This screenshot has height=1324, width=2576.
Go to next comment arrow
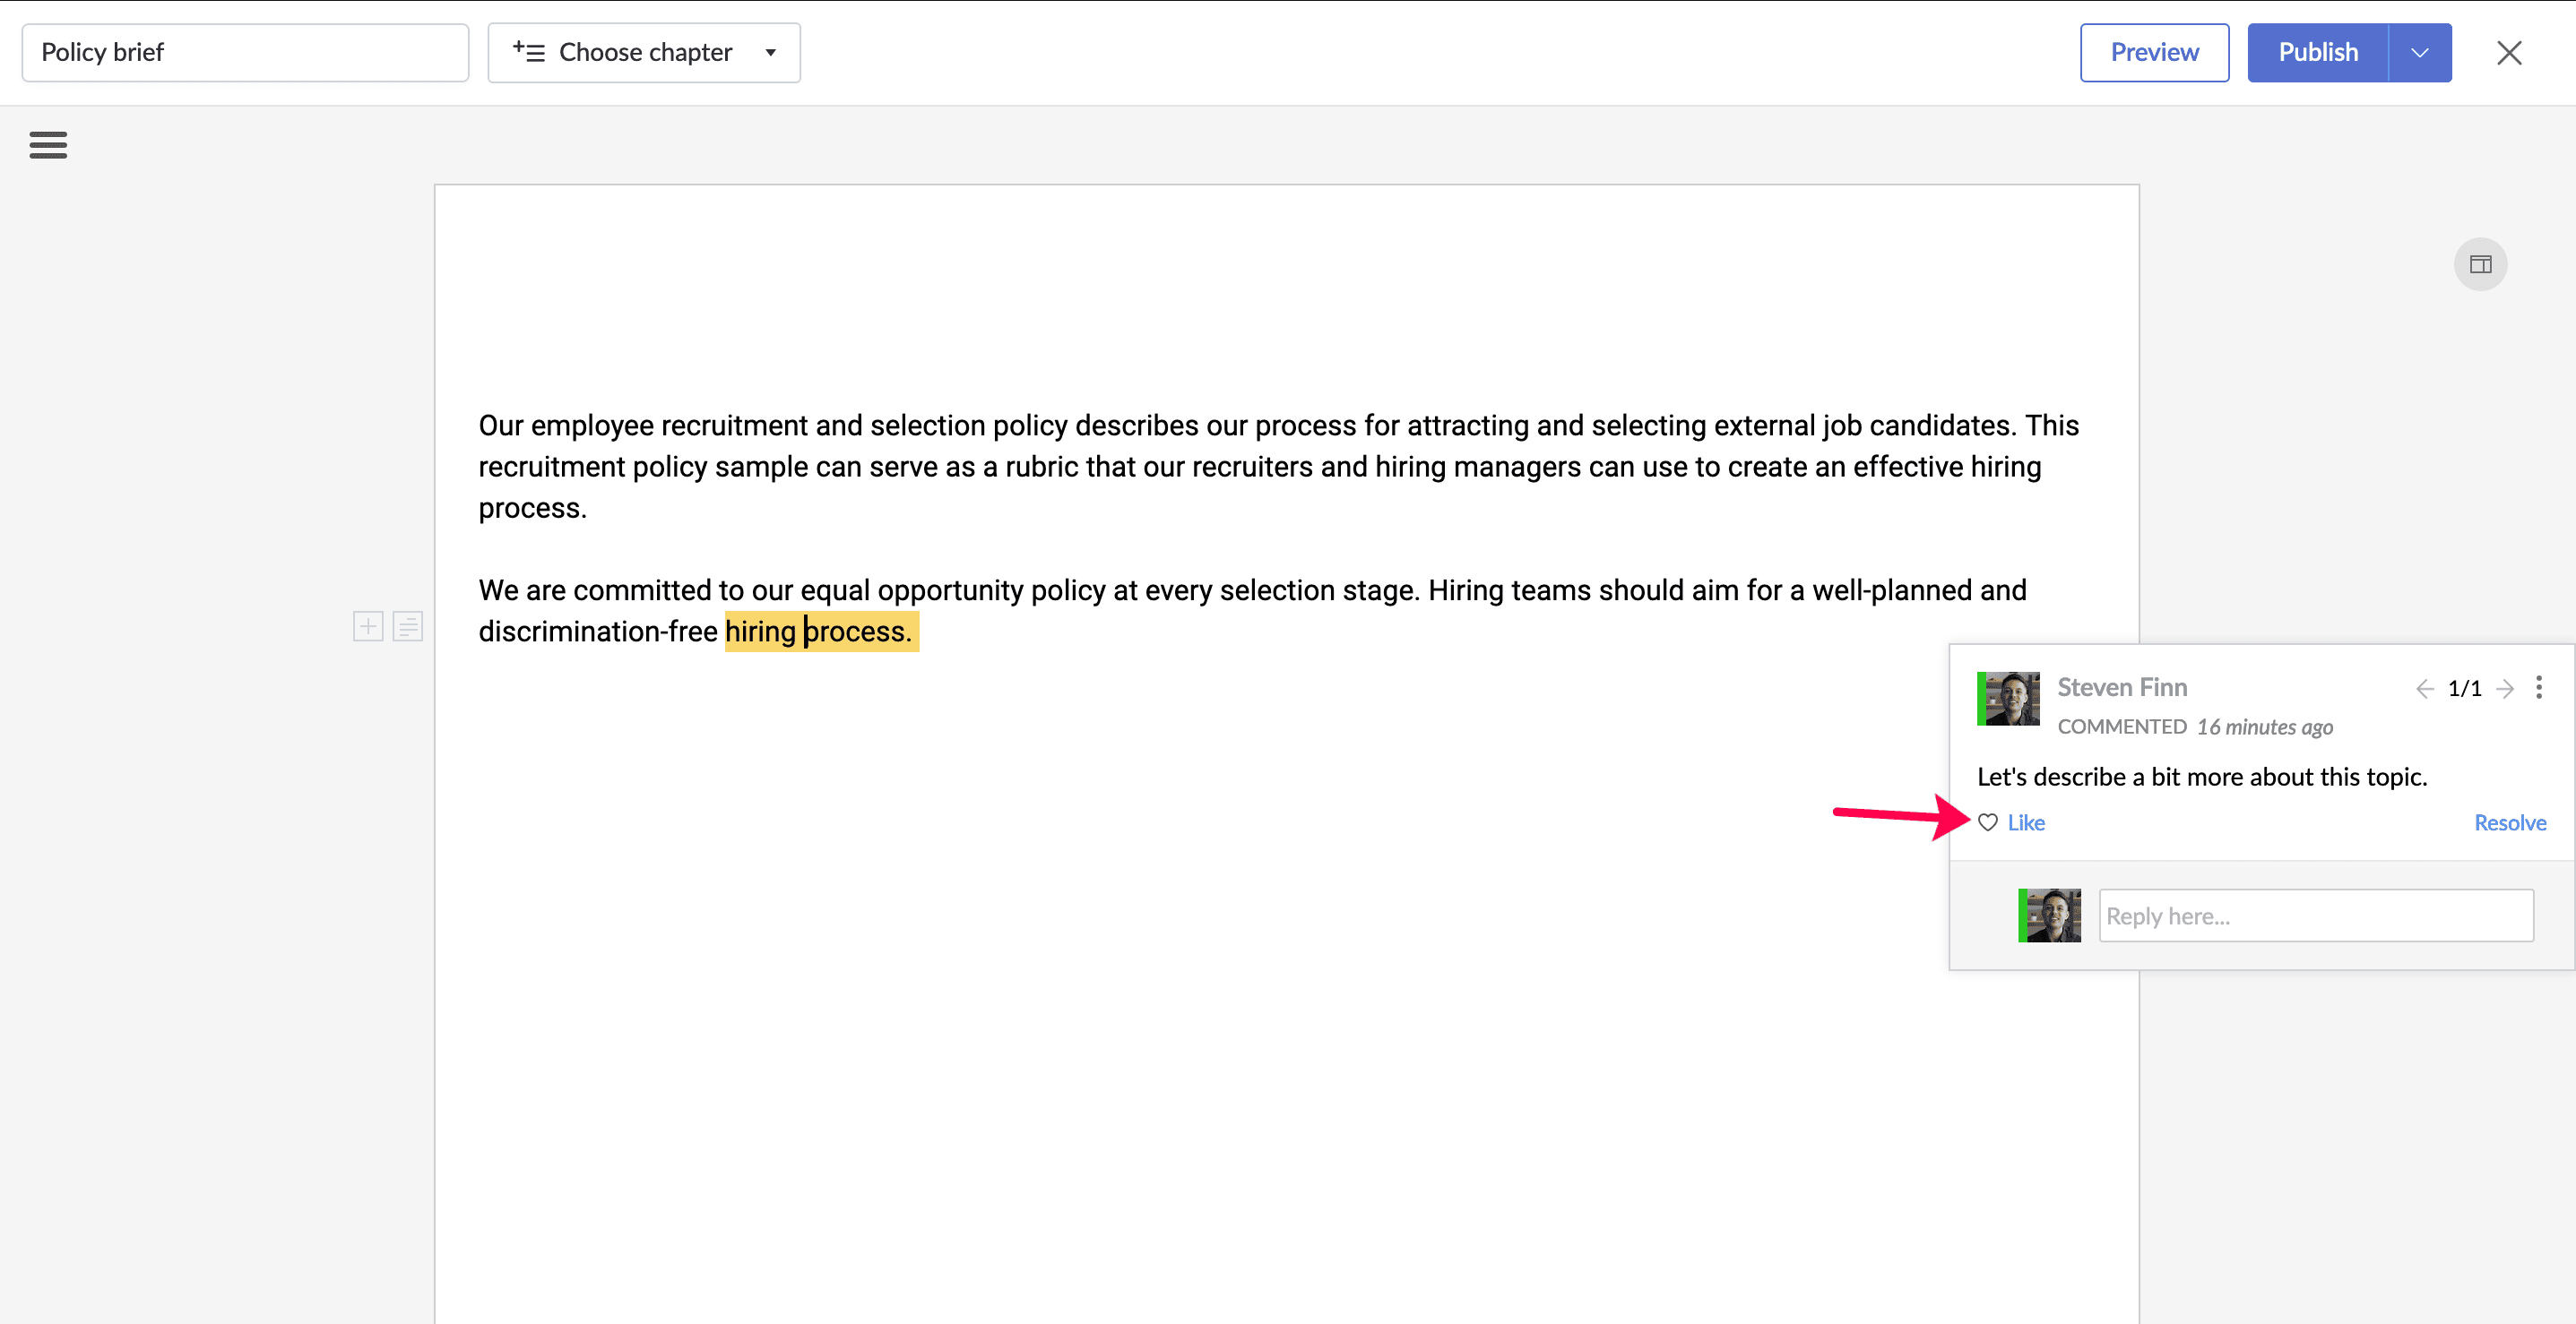point(2505,689)
